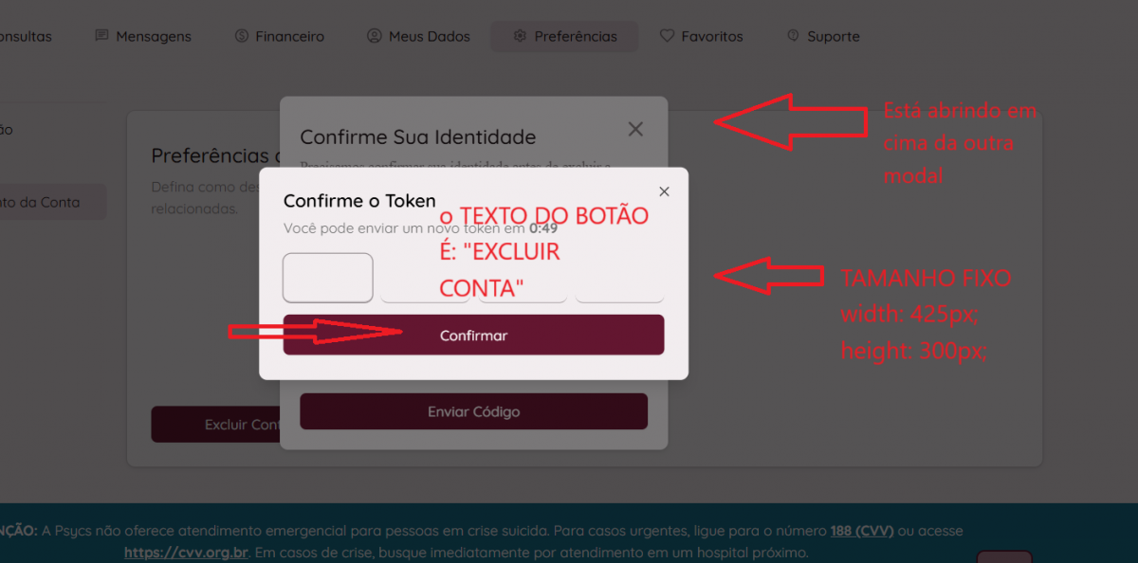Click the Meus Dados user icon

[x=374, y=36]
